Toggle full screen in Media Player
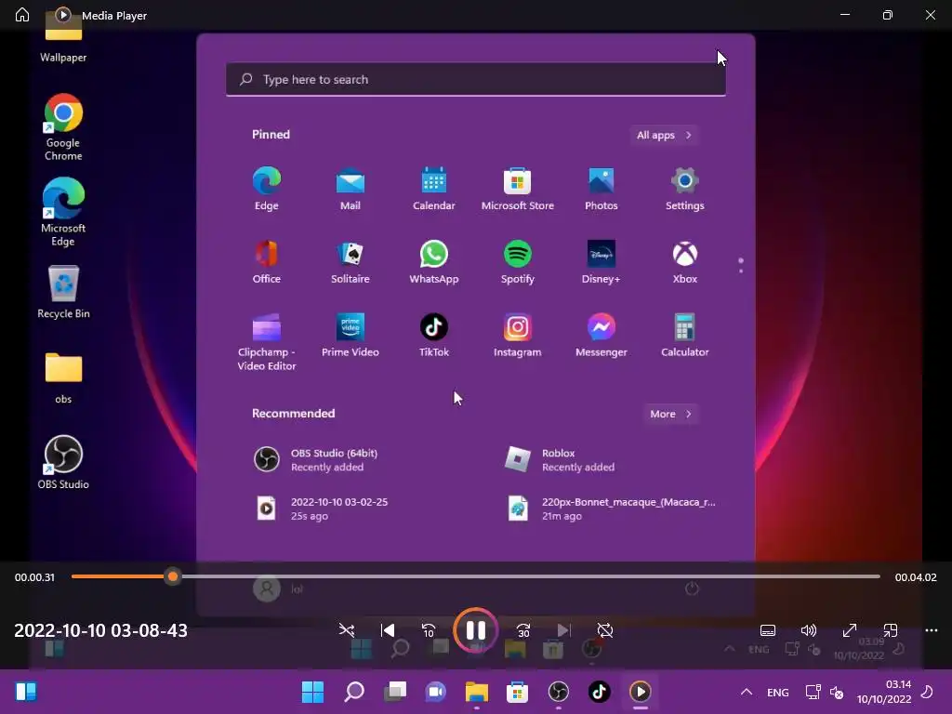The image size is (952, 714). click(x=850, y=630)
